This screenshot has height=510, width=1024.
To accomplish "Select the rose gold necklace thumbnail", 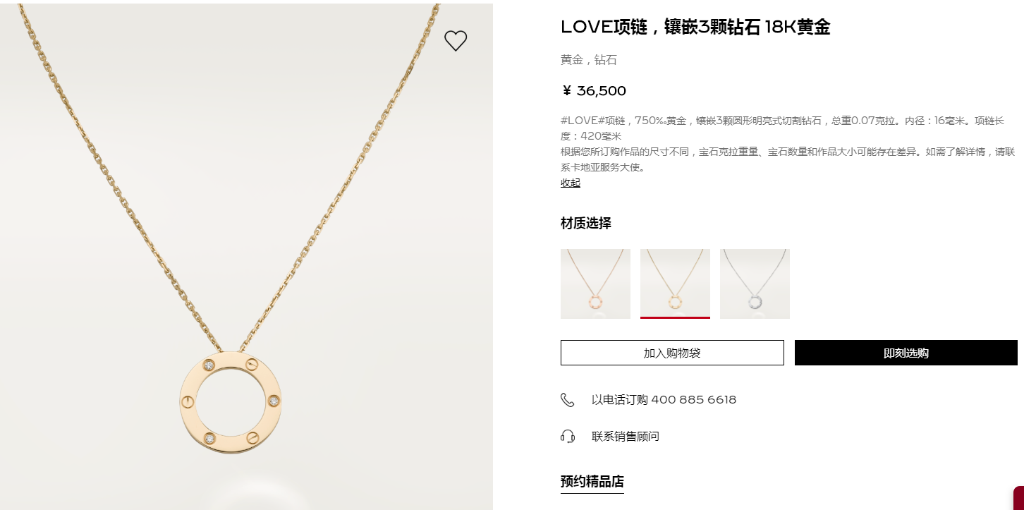I will (x=595, y=284).
